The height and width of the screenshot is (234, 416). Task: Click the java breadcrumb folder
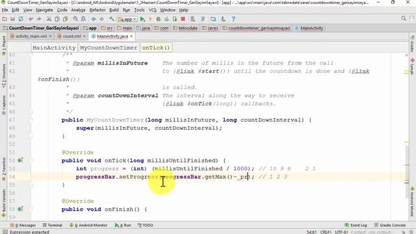point(143,28)
